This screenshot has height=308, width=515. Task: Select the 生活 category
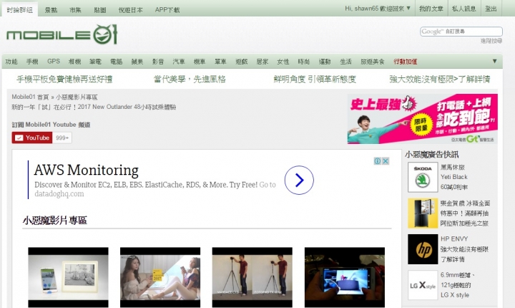(x=345, y=62)
